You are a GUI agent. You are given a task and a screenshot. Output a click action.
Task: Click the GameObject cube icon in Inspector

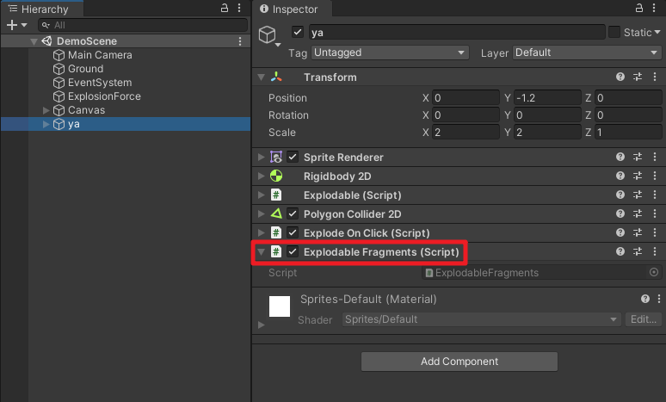click(x=271, y=35)
